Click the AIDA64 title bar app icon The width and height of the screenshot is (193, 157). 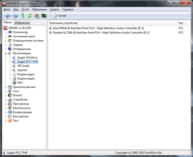tap(4, 3)
